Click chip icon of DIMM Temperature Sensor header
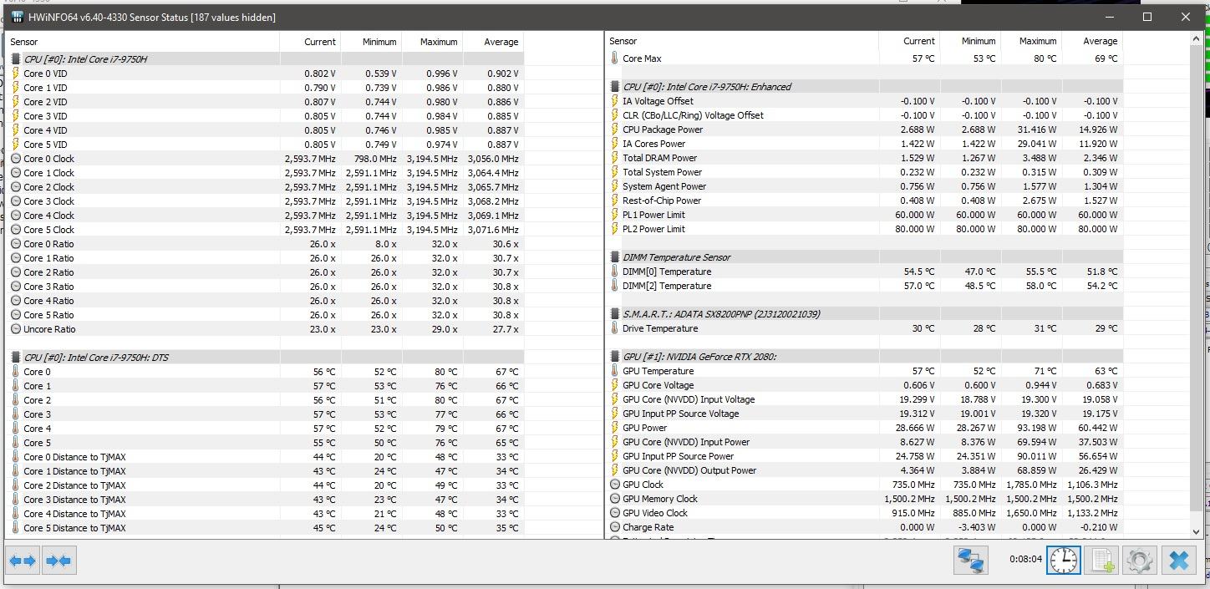1210x589 pixels. click(x=615, y=257)
